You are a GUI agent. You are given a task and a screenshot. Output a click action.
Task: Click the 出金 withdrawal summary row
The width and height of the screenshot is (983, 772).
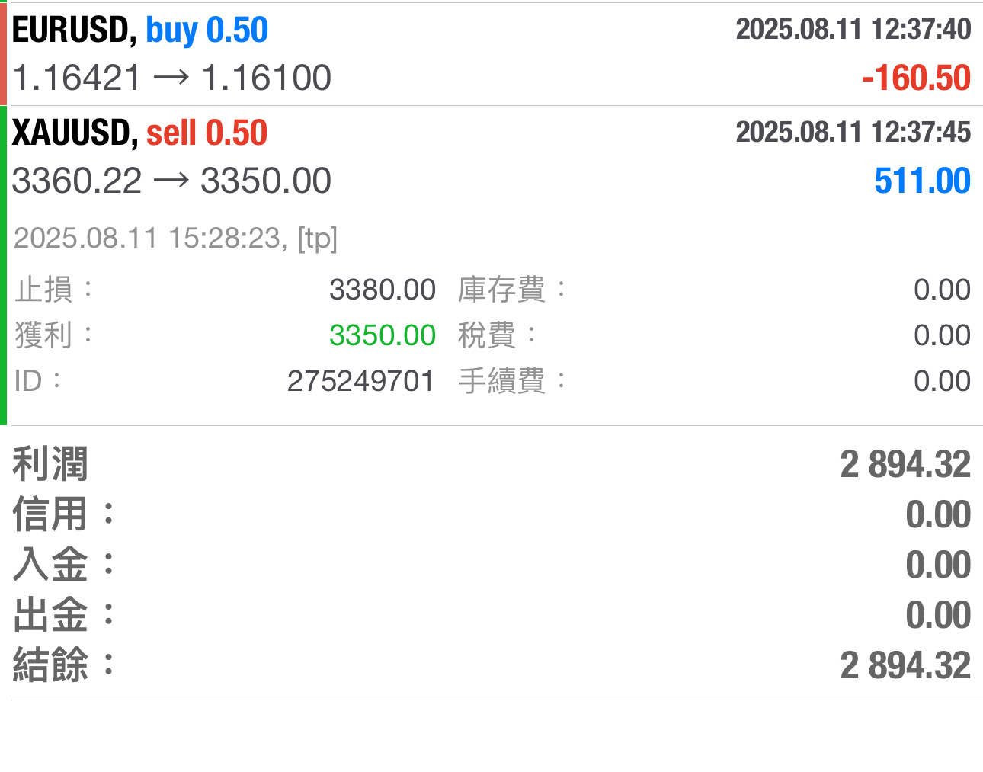(491, 616)
